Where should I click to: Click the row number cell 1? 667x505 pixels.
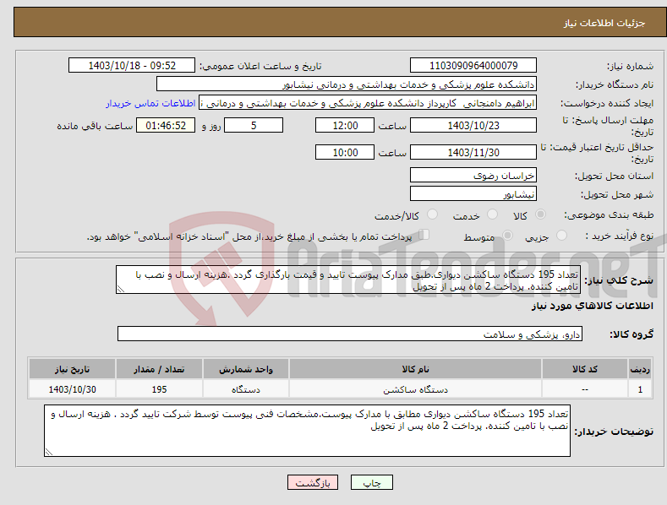(x=640, y=389)
